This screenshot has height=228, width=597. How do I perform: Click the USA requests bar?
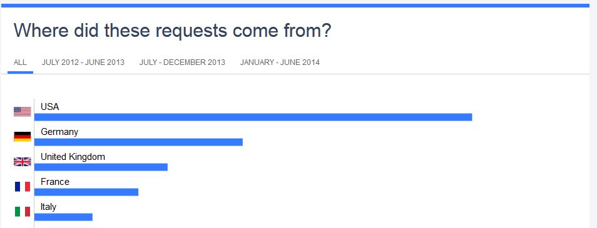click(253, 117)
